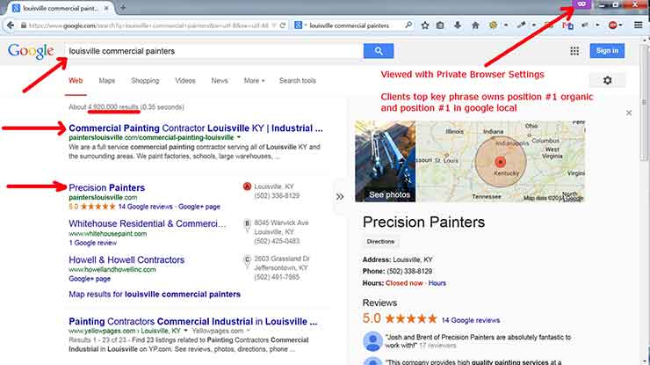Screen dimensions: 650x365
Task: Open the Firefox downloads arrow icon
Action: click(458, 26)
